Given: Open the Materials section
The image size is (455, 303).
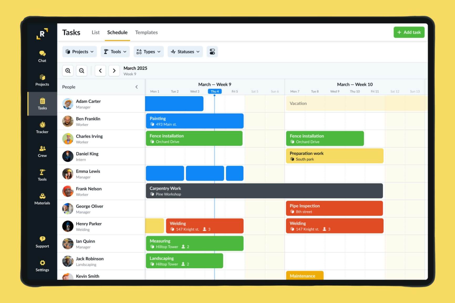Looking at the screenshot, I should [42, 199].
